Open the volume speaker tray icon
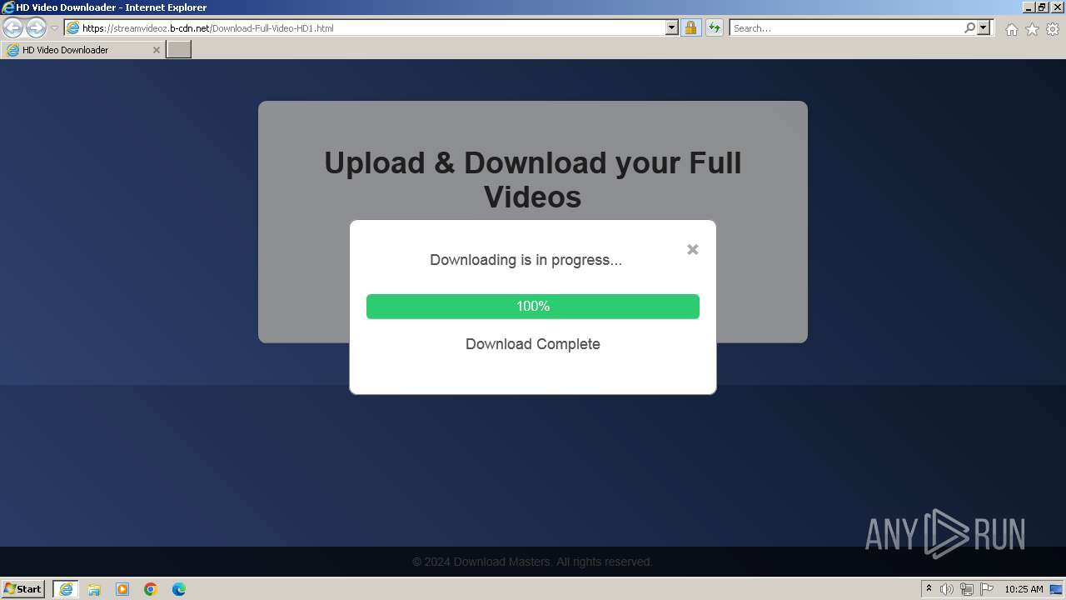Viewport: 1066px width, 600px height. [x=947, y=589]
